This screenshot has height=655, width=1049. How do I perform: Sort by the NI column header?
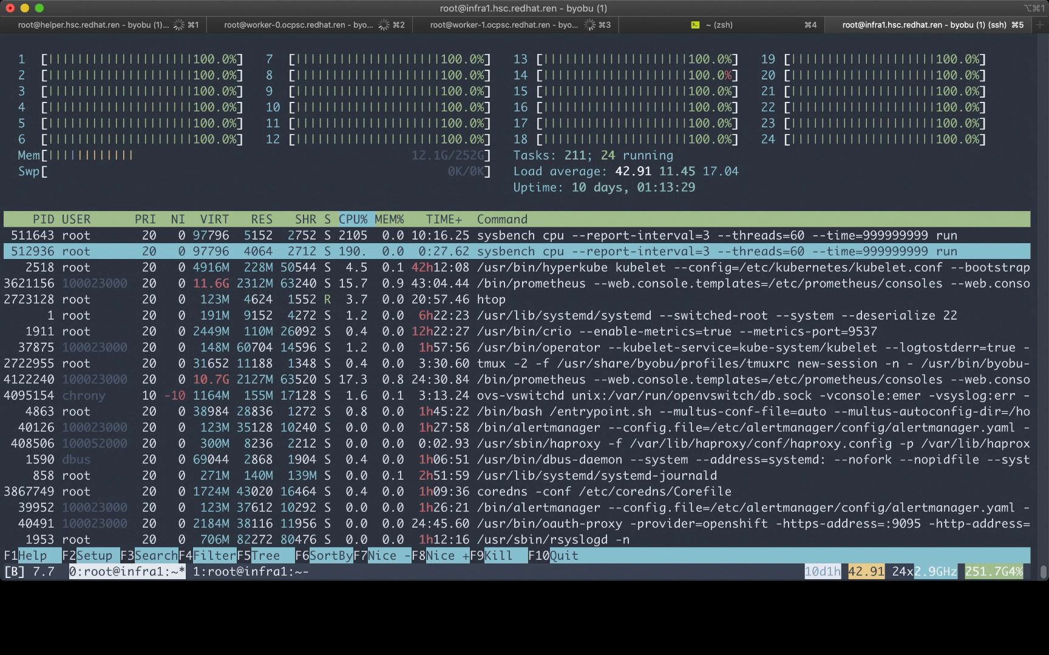click(178, 220)
